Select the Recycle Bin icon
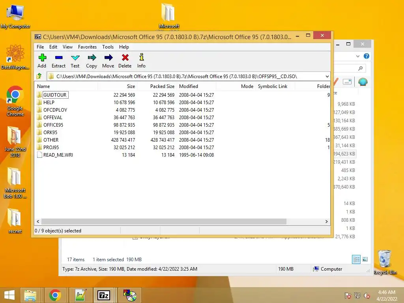 coord(385,262)
